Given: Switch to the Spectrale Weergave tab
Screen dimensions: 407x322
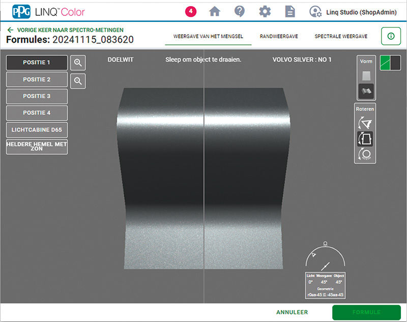Looking at the screenshot, I should pos(341,36).
